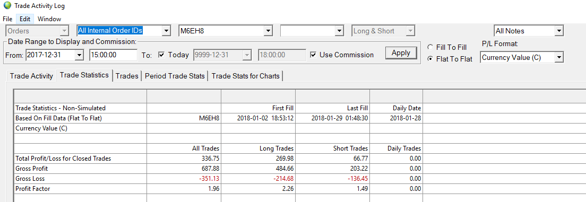Click the Based On Fill Data (Flat To Flat) cell

80,118
